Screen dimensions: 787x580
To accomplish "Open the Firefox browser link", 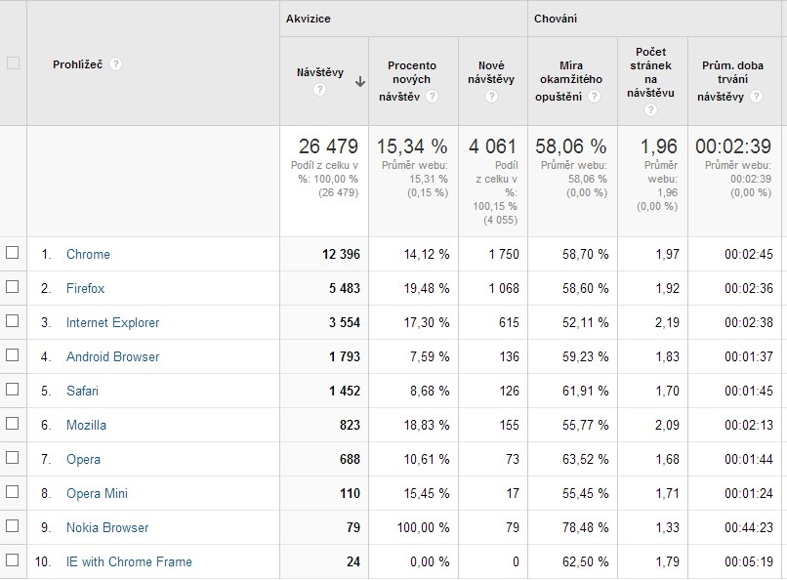I will (85, 288).
